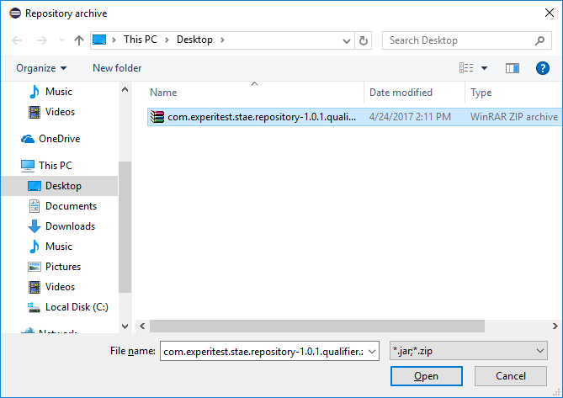Open the *.jar;*.zip file type dropdown

pyautogui.click(x=469, y=351)
